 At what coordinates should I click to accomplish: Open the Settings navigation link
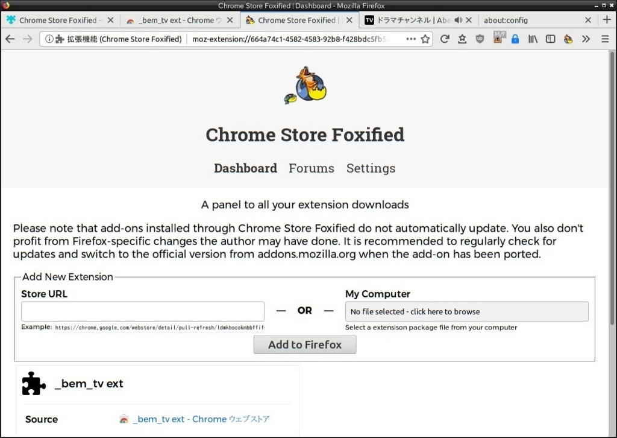click(371, 168)
